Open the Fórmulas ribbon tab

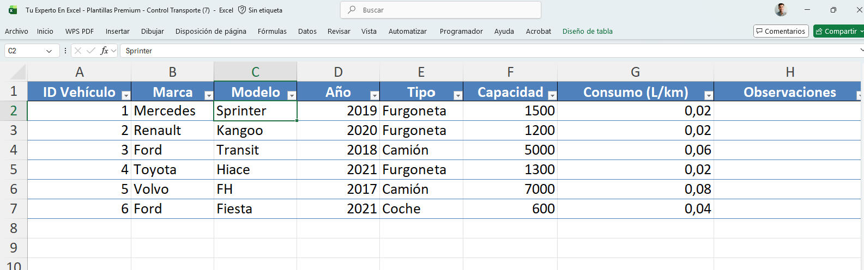[x=272, y=31]
